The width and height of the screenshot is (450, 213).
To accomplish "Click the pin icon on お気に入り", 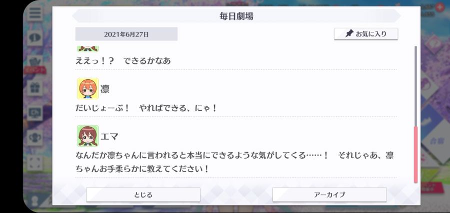I will (349, 34).
